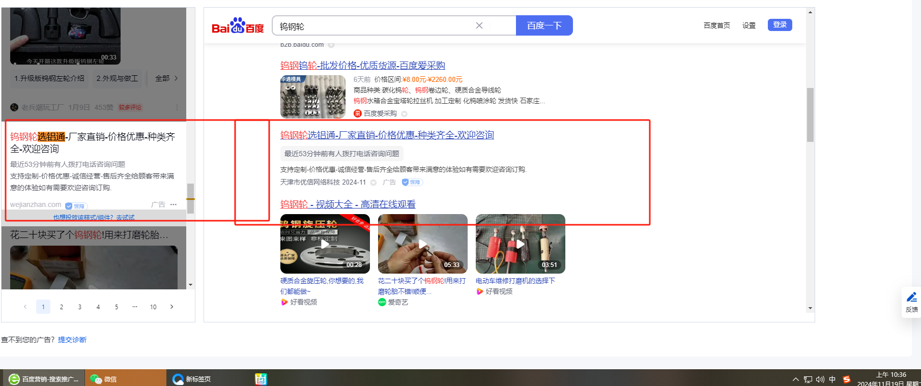Screen dimensions: 921x386
Task: Click the volume icon in the system tray
Action: [x=820, y=379]
